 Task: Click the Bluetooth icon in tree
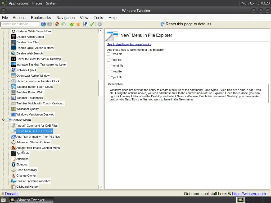point(13,164)
